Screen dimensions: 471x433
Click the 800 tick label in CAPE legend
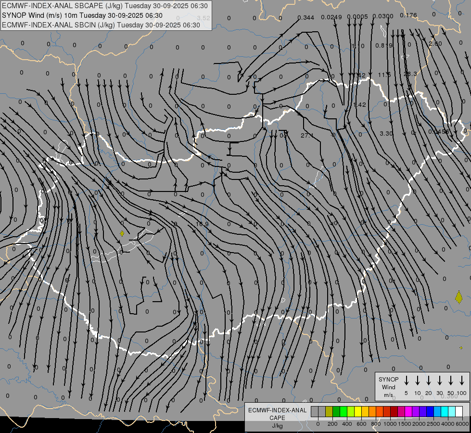pyautogui.click(x=376, y=424)
